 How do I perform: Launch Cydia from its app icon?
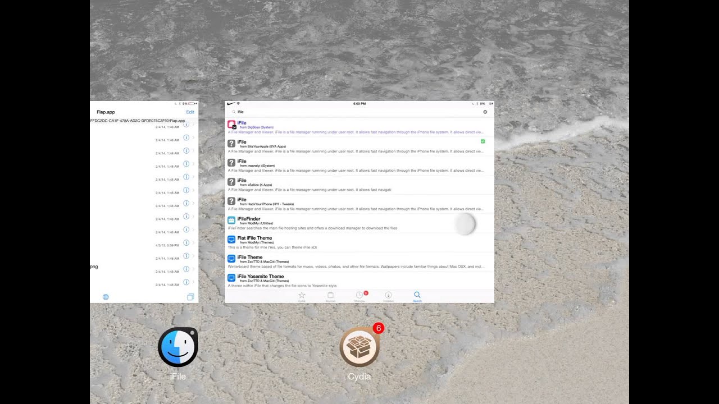[359, 347]
